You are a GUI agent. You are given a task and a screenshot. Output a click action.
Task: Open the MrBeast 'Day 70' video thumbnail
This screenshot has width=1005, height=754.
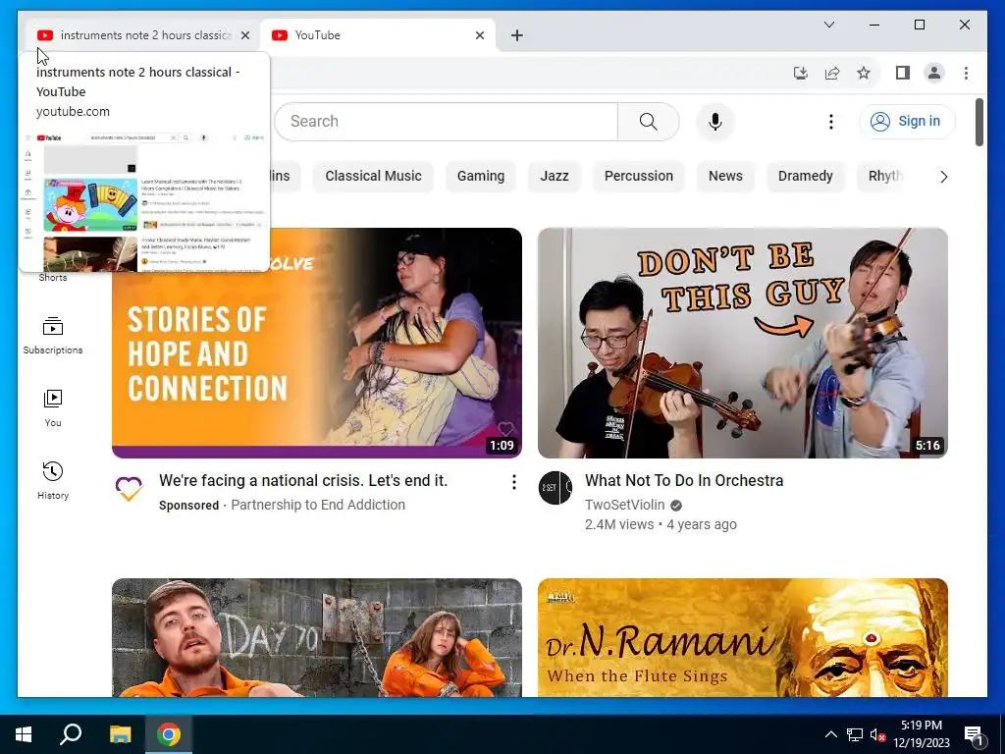[x=317, y=637]
